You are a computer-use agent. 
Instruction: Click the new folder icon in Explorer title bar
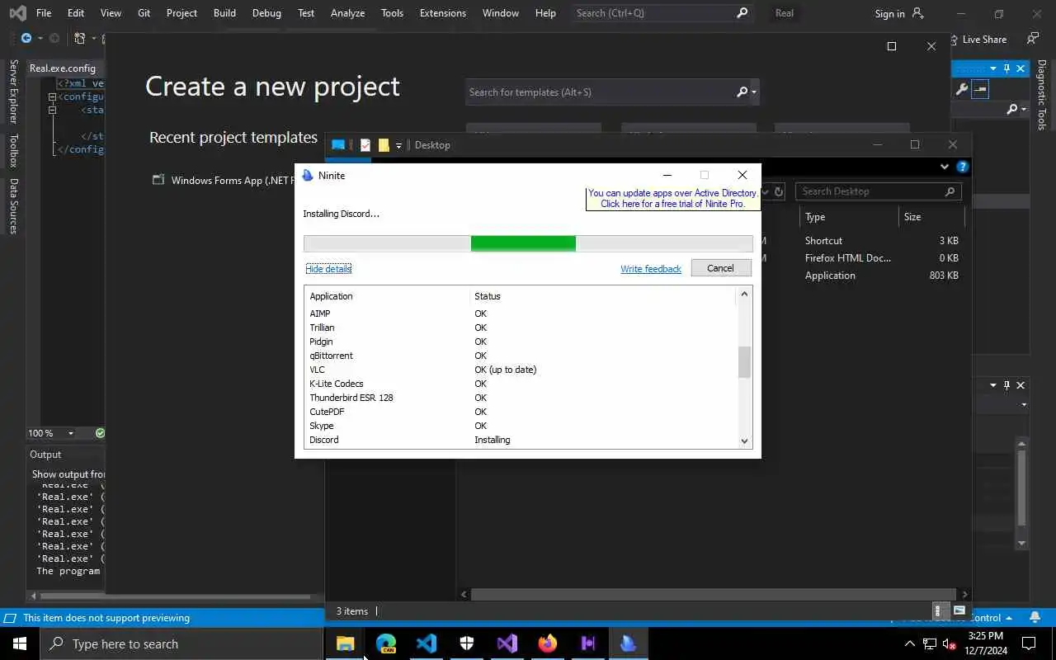(384, 145)
